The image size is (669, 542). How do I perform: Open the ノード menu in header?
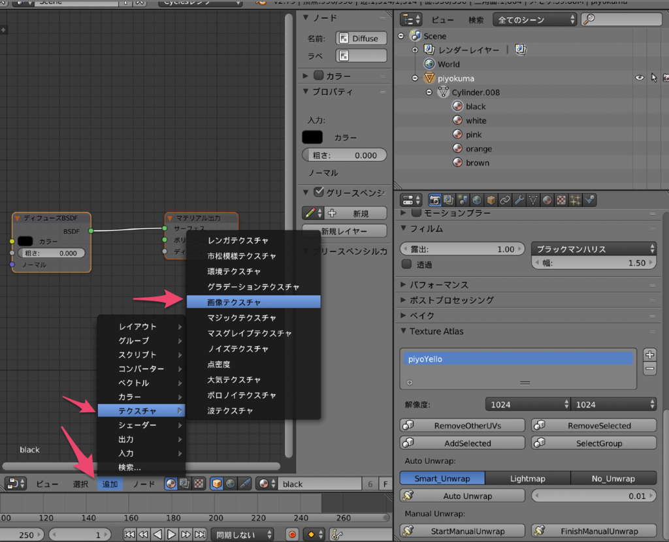(x=144, y=484)
